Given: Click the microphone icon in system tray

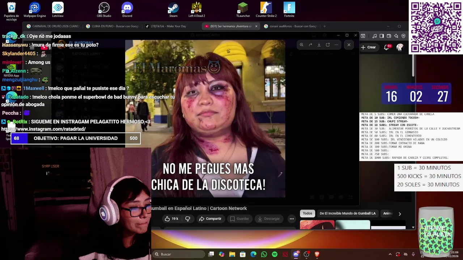Looking at the screenshot, I should (x=413, y=254).
